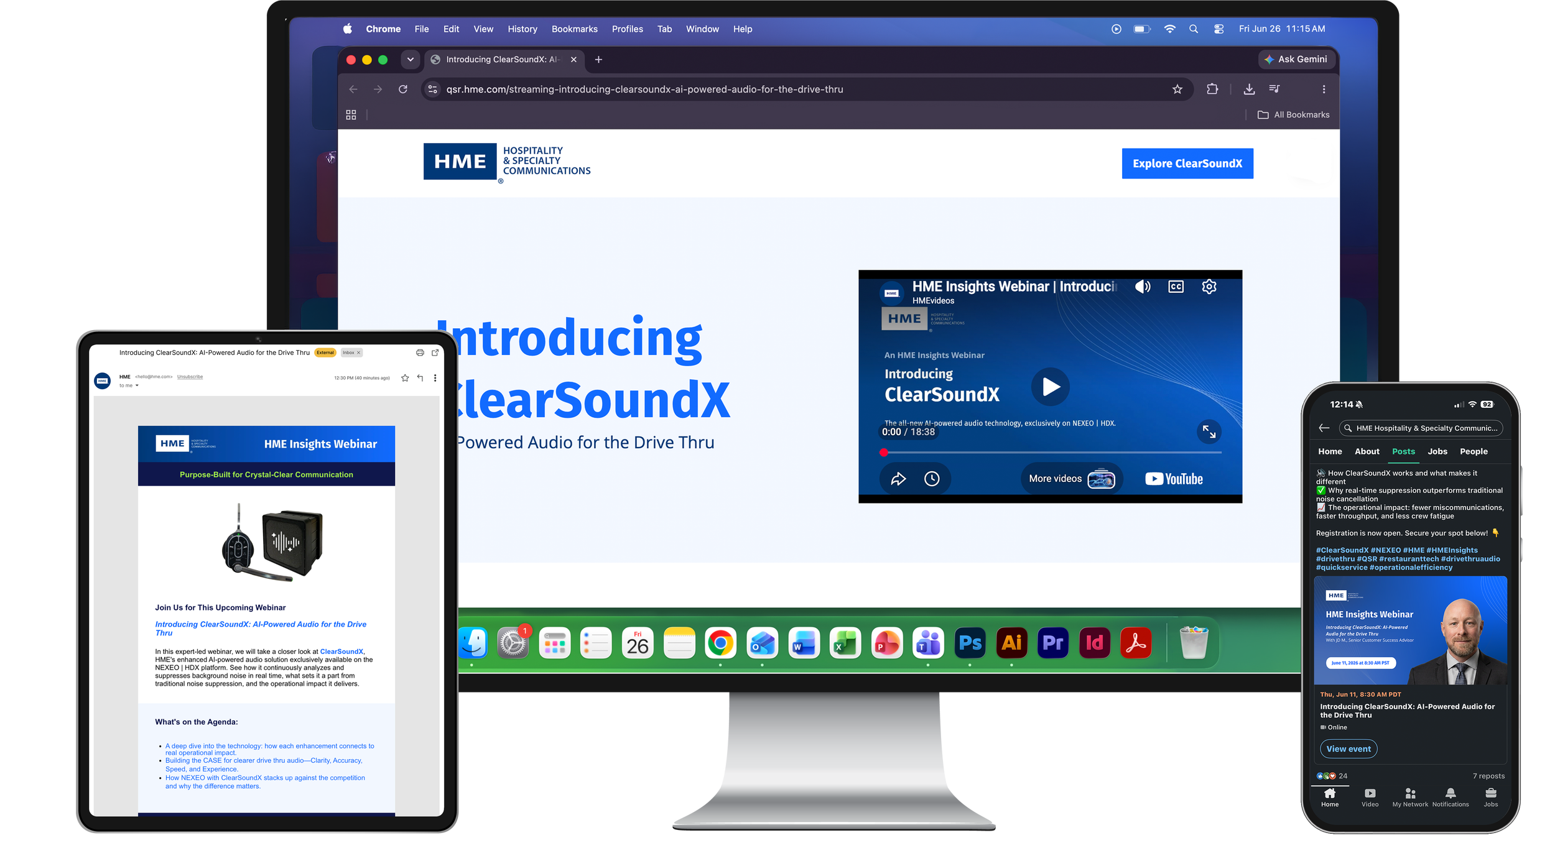
Task: Tap Notifications in phone bottom bar
Action: point(1451,798)
